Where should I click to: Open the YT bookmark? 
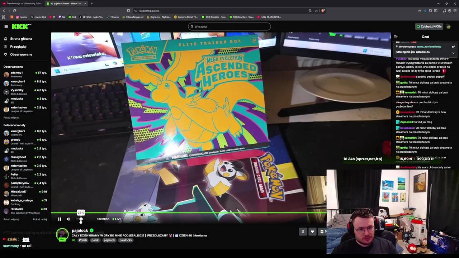(x=52, y=17)
